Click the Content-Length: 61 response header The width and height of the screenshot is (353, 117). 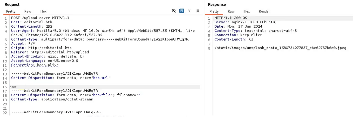point(234,39)
